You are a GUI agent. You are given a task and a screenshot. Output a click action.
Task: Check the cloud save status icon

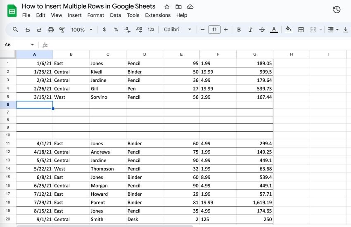pyautogui.click(x=190, y=7)
